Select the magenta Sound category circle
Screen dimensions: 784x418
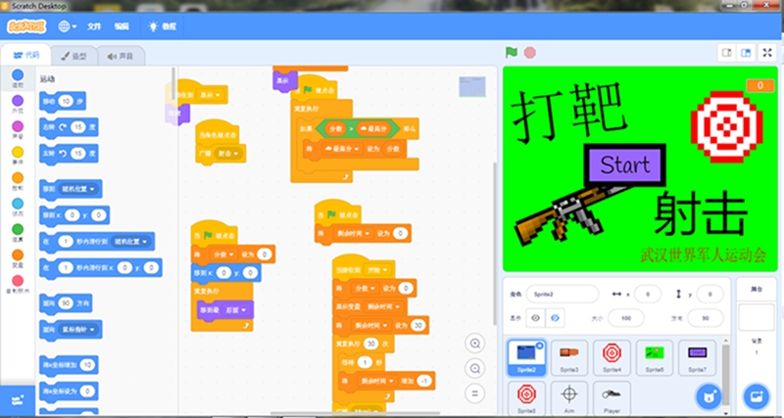coord(18,126)
